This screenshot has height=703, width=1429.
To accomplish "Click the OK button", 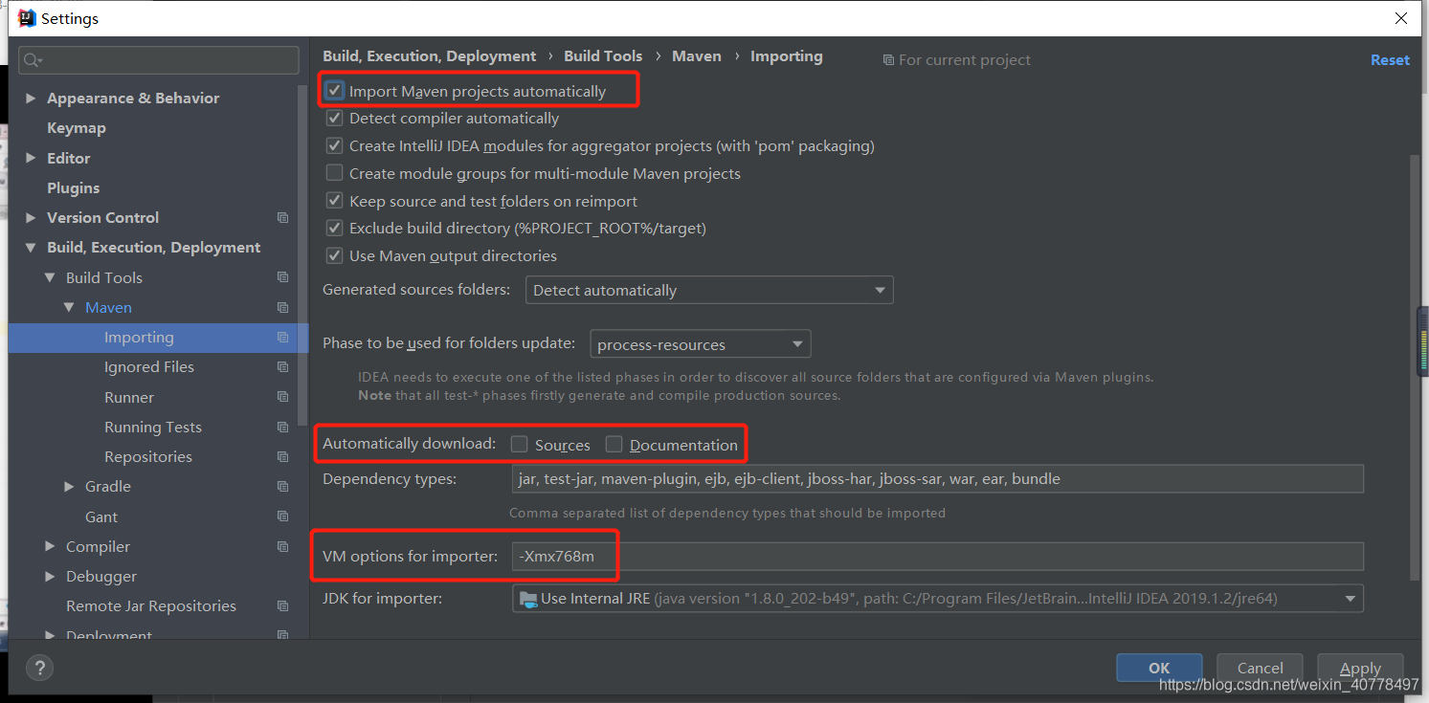I will pyautogui.click(x=1159, y=668).
